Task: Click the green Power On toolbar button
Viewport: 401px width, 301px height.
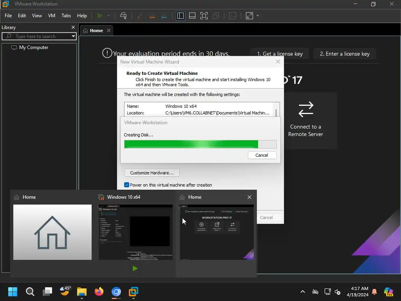Action: 100,16
